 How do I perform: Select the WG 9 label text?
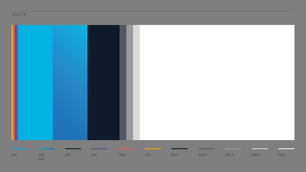click(203, 155)
